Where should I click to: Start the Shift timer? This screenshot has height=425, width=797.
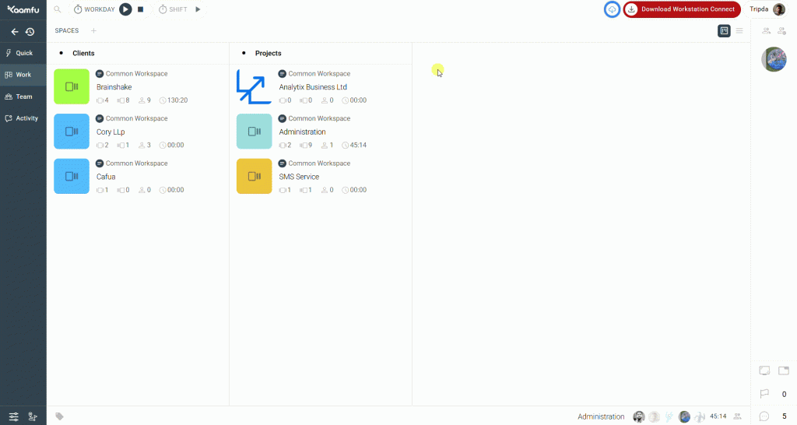[198, 9]
